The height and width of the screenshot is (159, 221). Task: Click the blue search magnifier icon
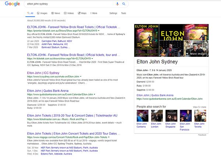point(124,4)
